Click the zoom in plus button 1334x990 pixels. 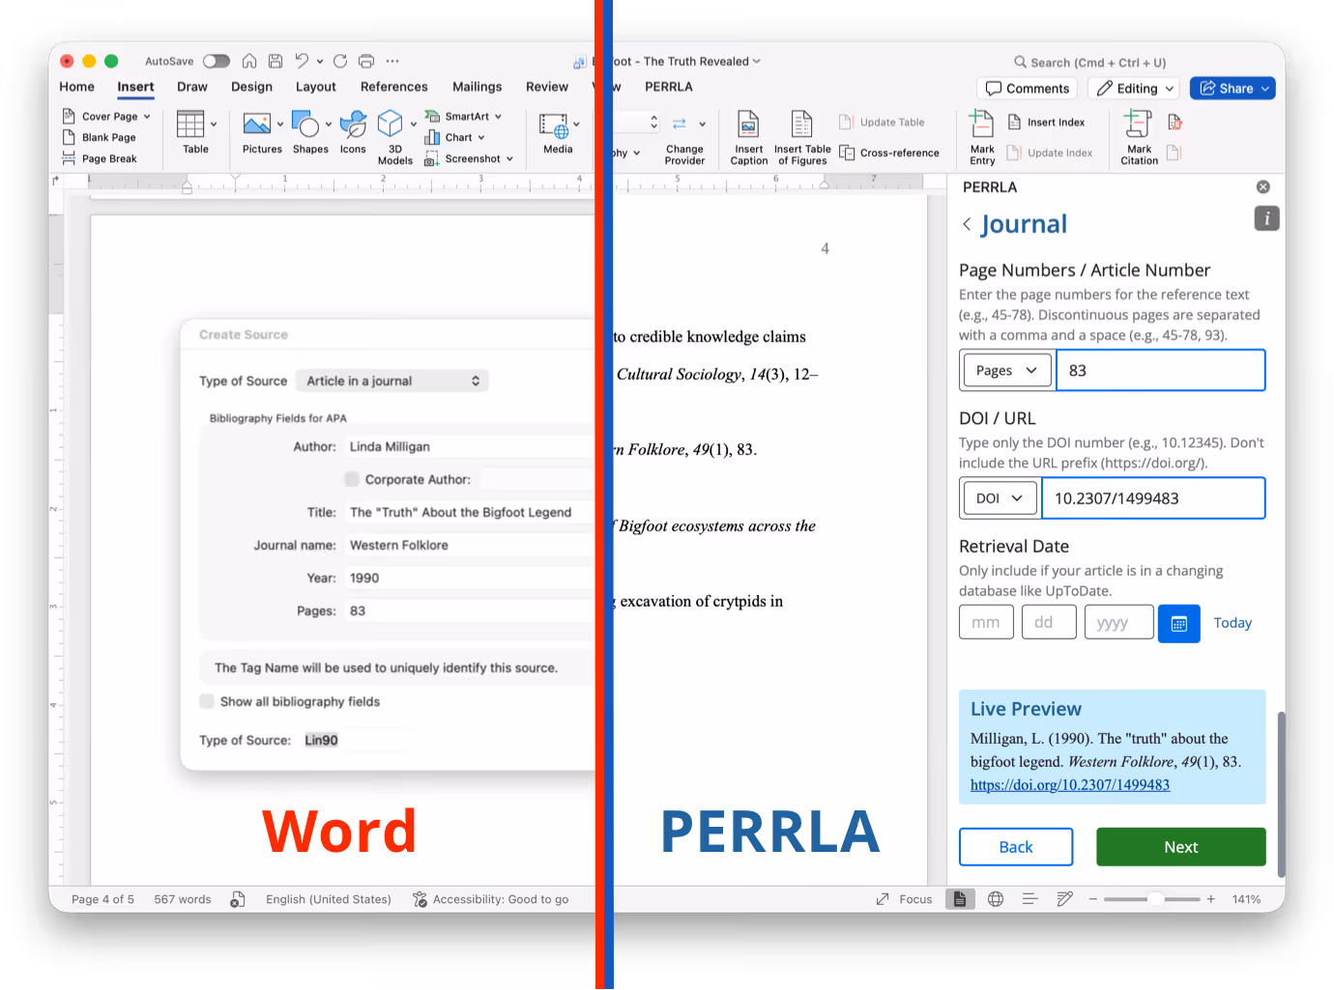coord(1210,899)
